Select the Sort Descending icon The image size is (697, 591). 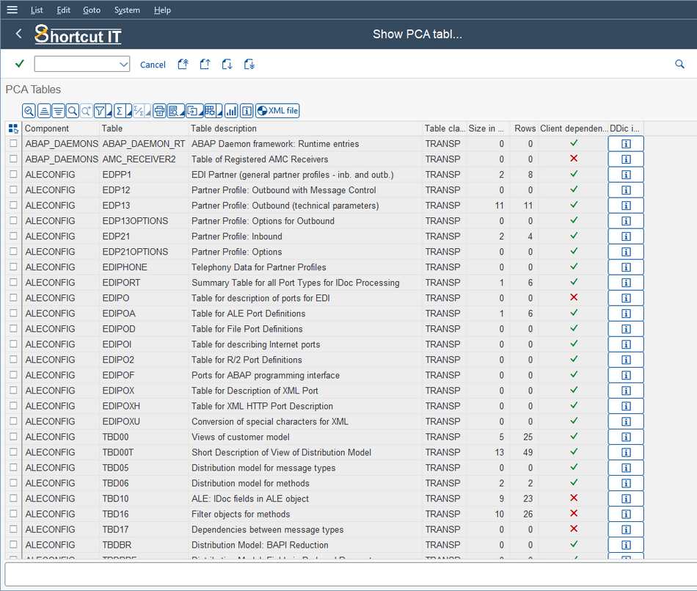(59, 110)
